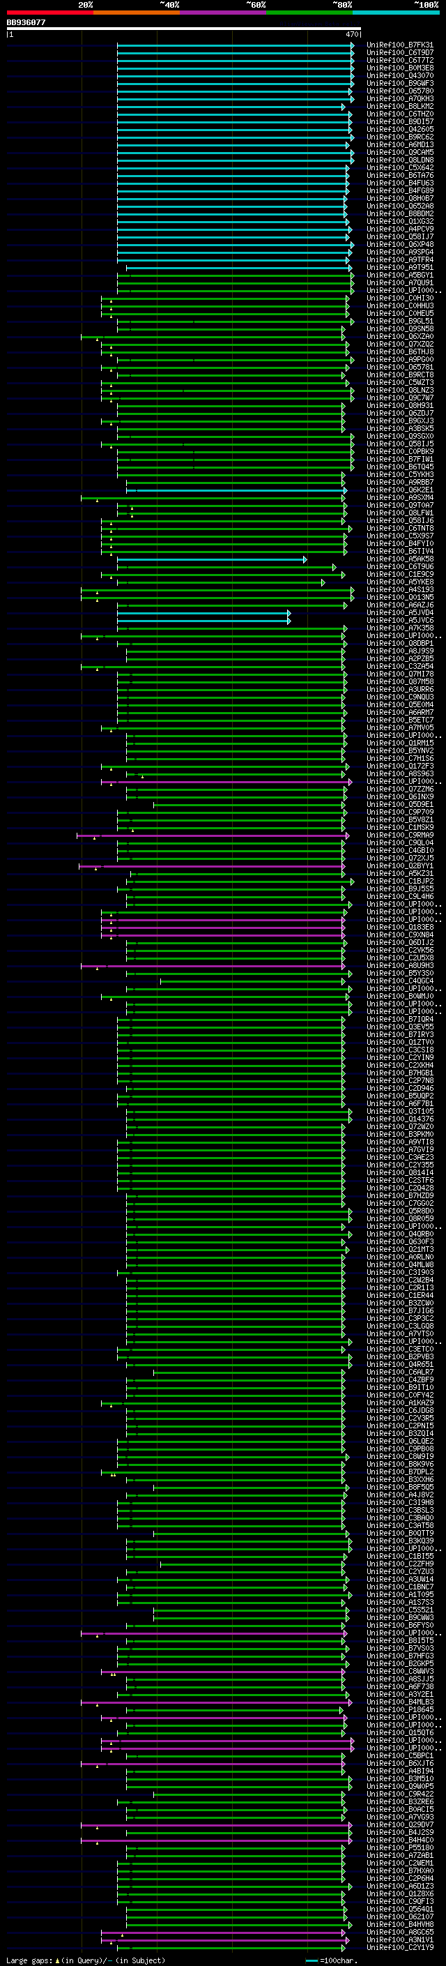Image resolution: width=446 pixels, height=1966 pixels.
Task: Open the UniRef100_Q42605 hit link
Action: pos(400,130)
